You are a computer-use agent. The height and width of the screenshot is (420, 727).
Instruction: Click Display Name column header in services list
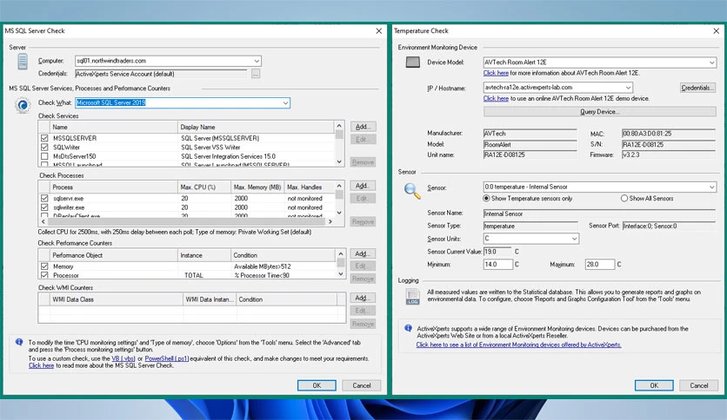[256, 127]
